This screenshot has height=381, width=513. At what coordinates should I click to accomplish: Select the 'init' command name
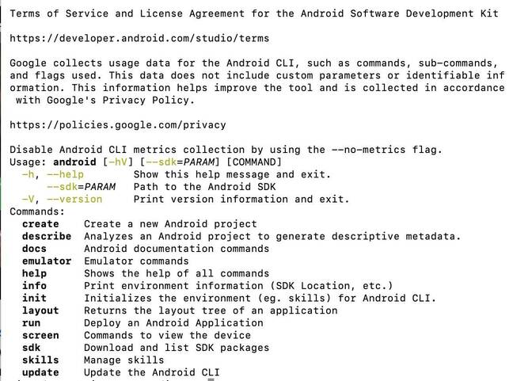[x=34, y=298]
